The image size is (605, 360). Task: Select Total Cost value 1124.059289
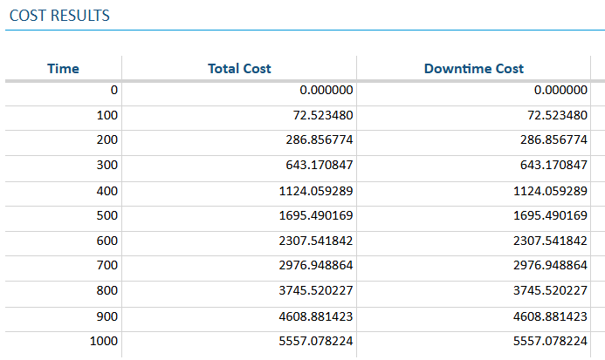tap(316, 191)
